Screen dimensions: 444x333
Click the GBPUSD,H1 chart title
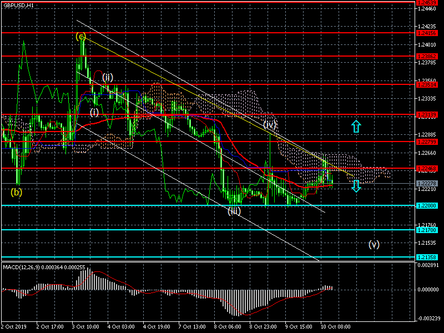point(18,6)
